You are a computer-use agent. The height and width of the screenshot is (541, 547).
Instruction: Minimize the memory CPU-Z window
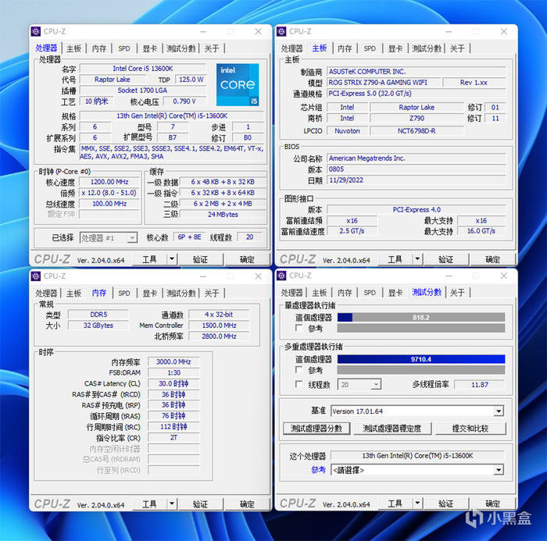pyautogui.click(x=203, y=276)
